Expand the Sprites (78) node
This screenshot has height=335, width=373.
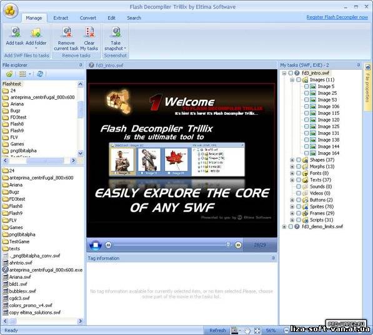(292, 206)
